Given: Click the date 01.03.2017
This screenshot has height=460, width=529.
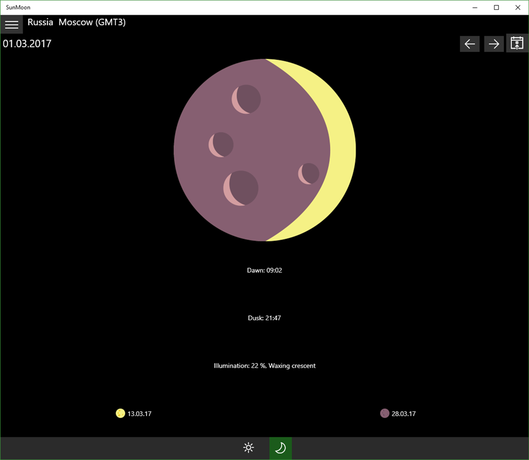Looking at the screenshot, I should [27, 43].
